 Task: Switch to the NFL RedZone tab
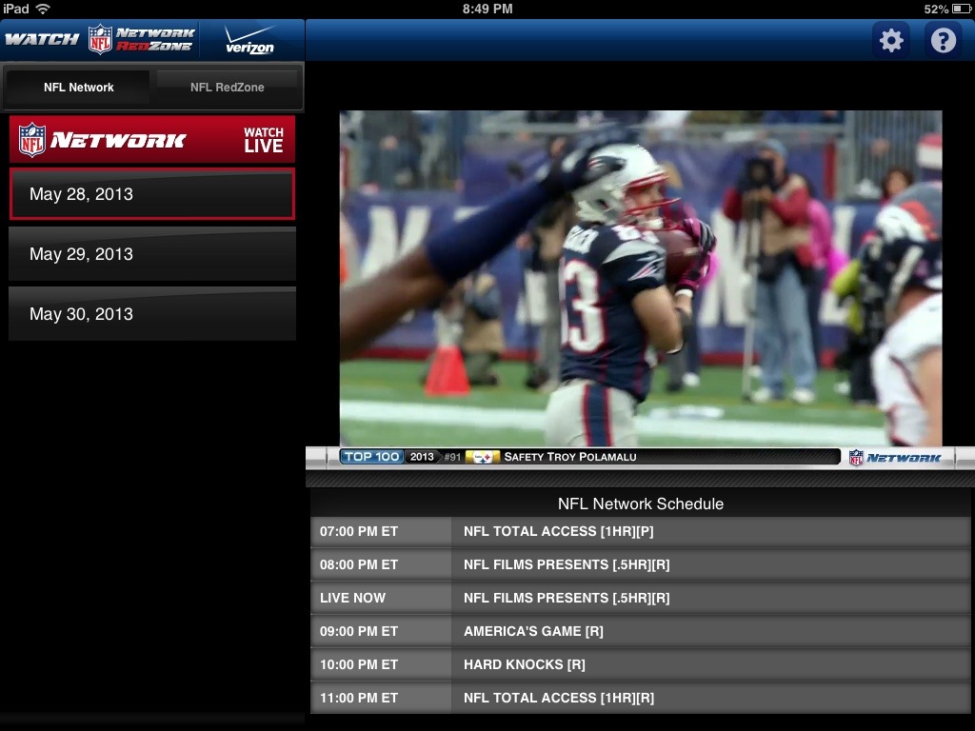(228, 88)
